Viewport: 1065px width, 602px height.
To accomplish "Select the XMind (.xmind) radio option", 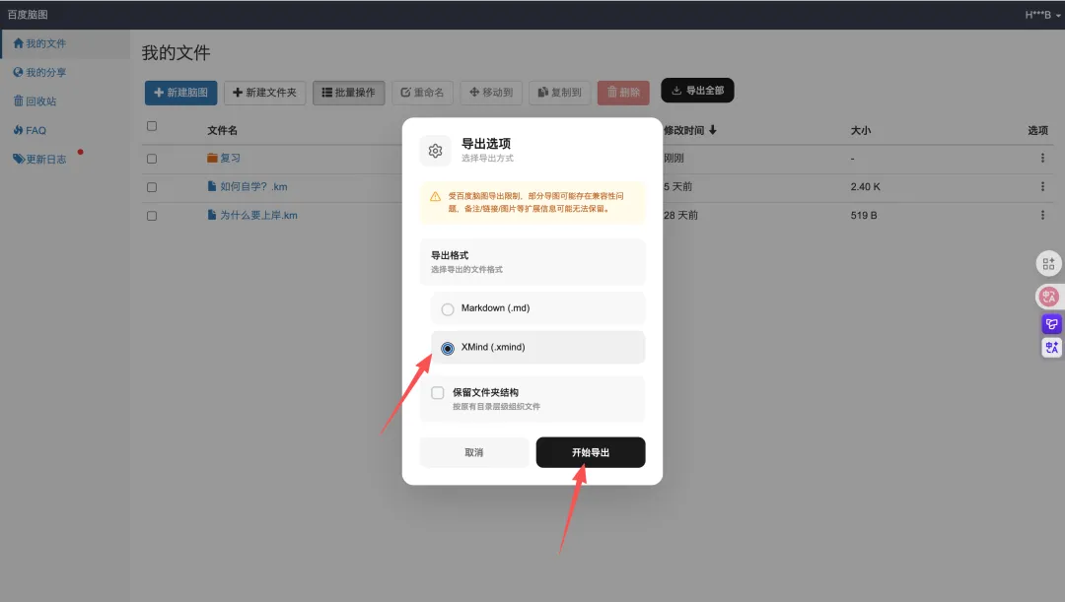I will coord(448,348).
